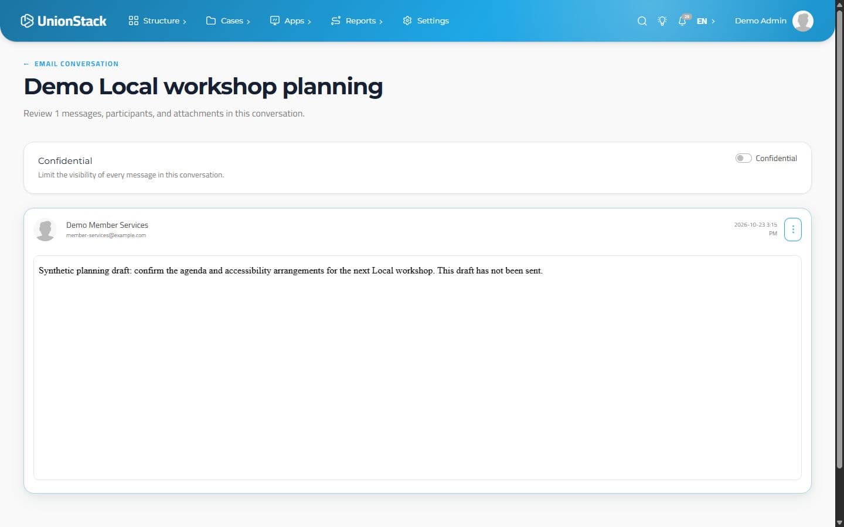This screenshot has width=844, height=527.
Task: Click the lightbulb tips icon
Action: pos(662,21)
